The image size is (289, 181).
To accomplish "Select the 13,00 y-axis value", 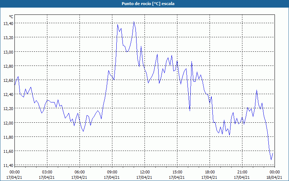I will pos(8,52).
